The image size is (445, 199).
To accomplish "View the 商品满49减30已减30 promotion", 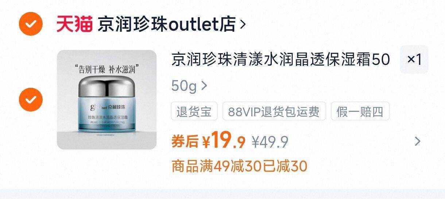I will 239,166.
